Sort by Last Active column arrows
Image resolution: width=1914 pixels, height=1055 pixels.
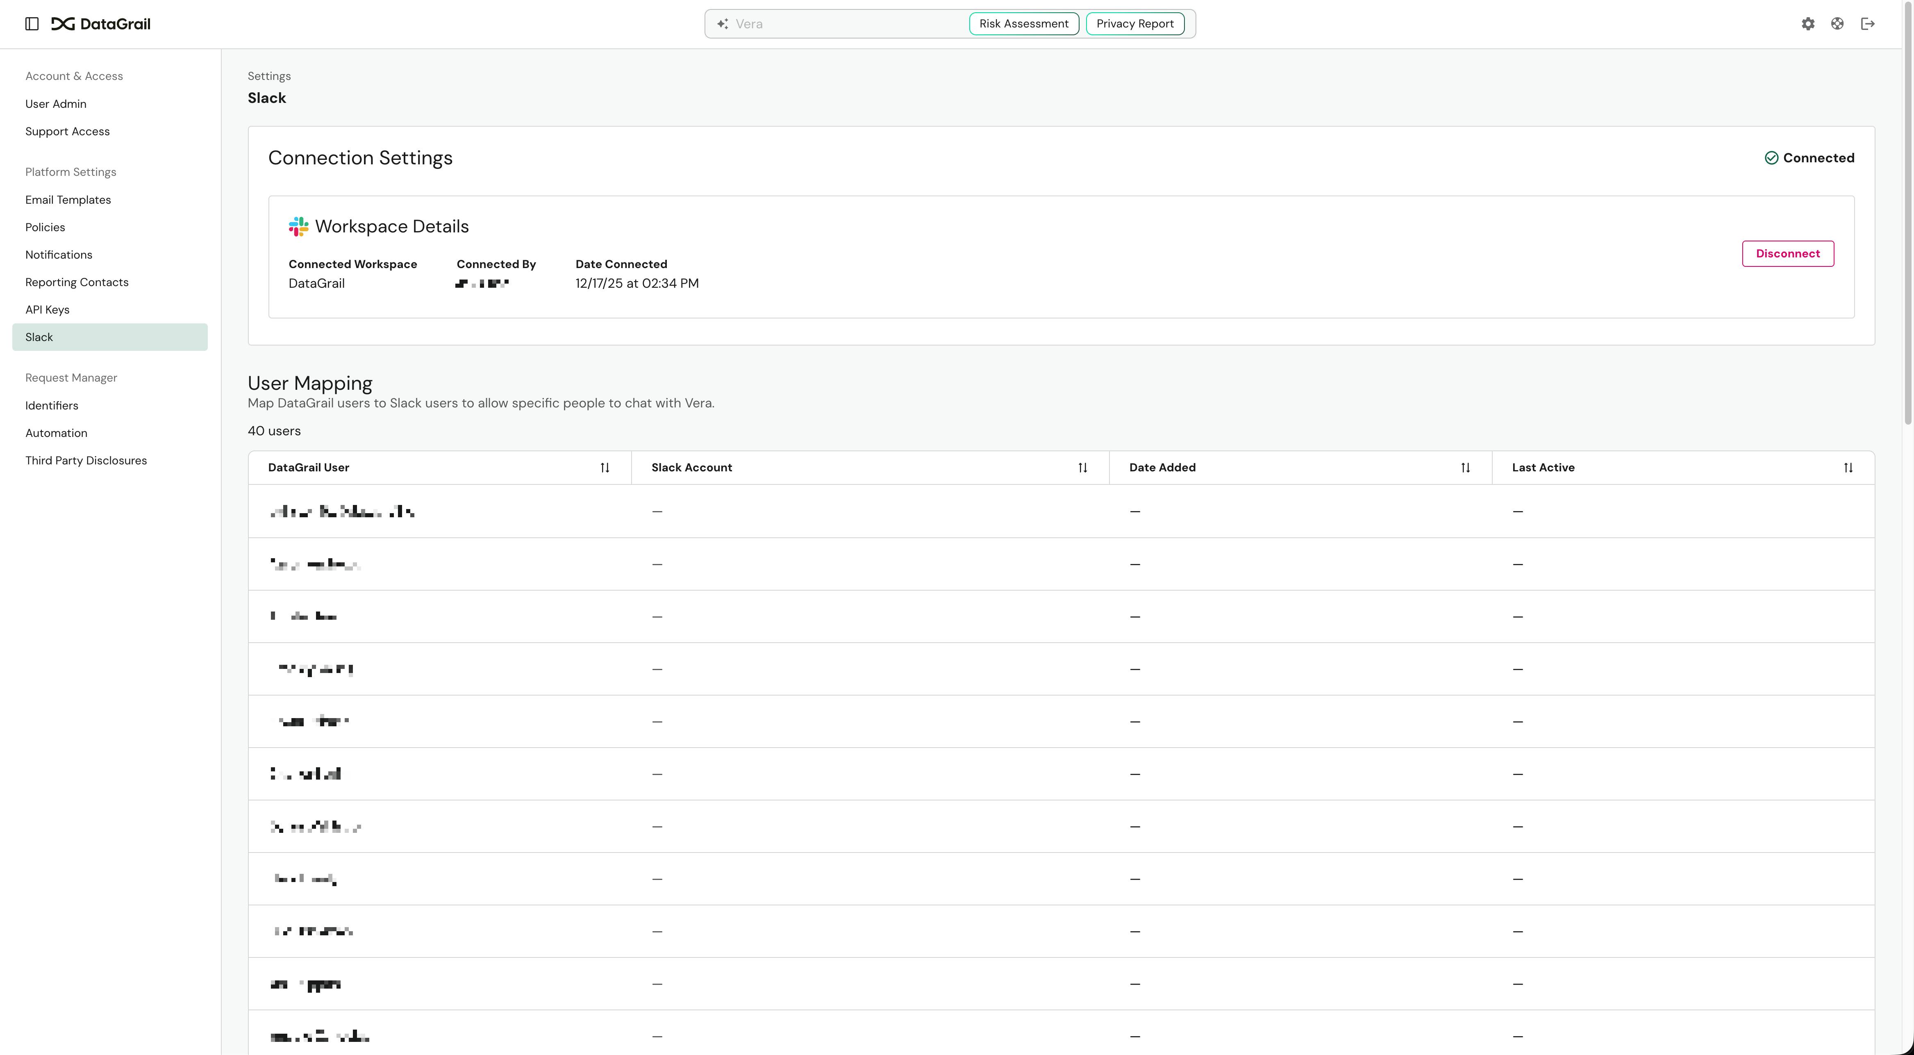click(1848, 467)
